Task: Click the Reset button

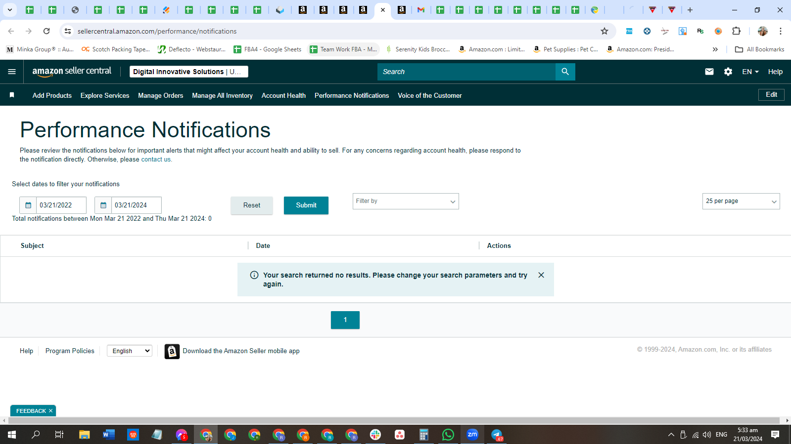Action: click(252, 205)
